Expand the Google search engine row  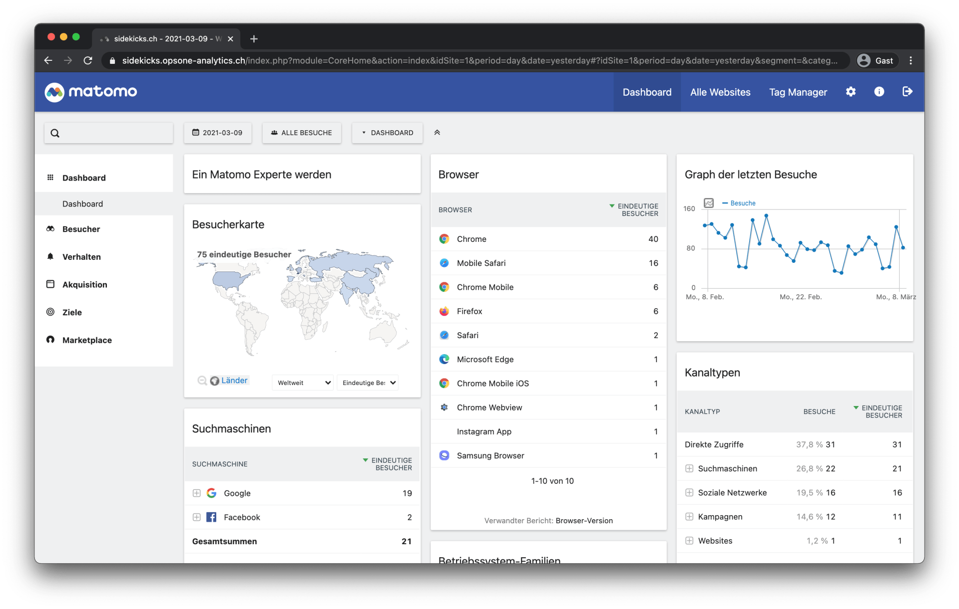(x=197, y=493)
